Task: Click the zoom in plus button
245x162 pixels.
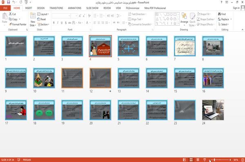Action: coord(230,160)
